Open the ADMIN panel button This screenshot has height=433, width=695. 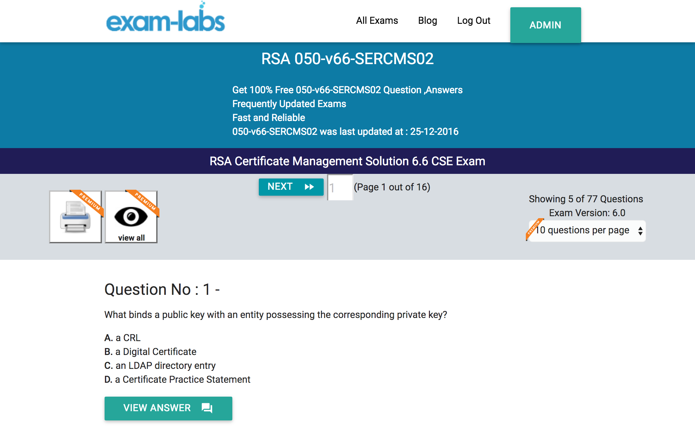[x=545, y=25]
